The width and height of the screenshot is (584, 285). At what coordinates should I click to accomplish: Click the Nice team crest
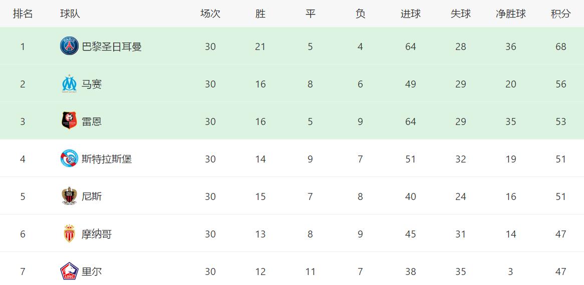pos(69,196)
